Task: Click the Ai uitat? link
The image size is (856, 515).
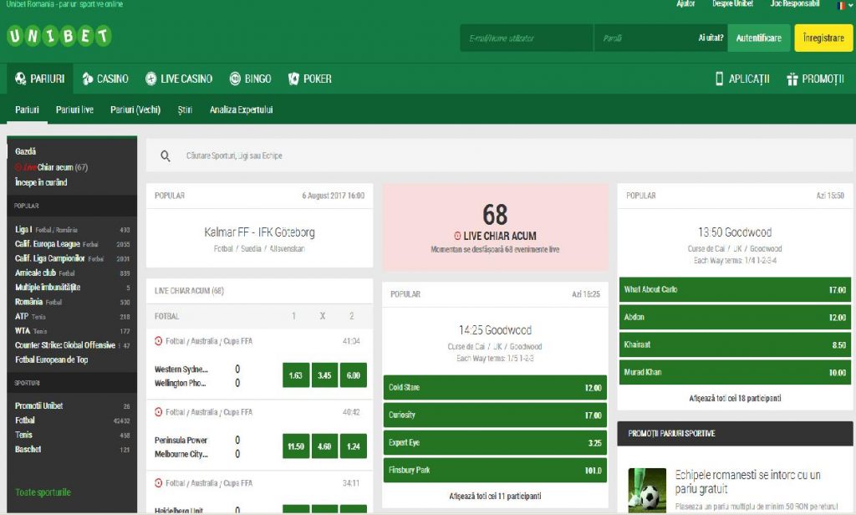Action: point(711,38)
